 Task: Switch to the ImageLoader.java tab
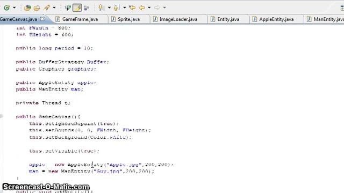click(178, 19)
